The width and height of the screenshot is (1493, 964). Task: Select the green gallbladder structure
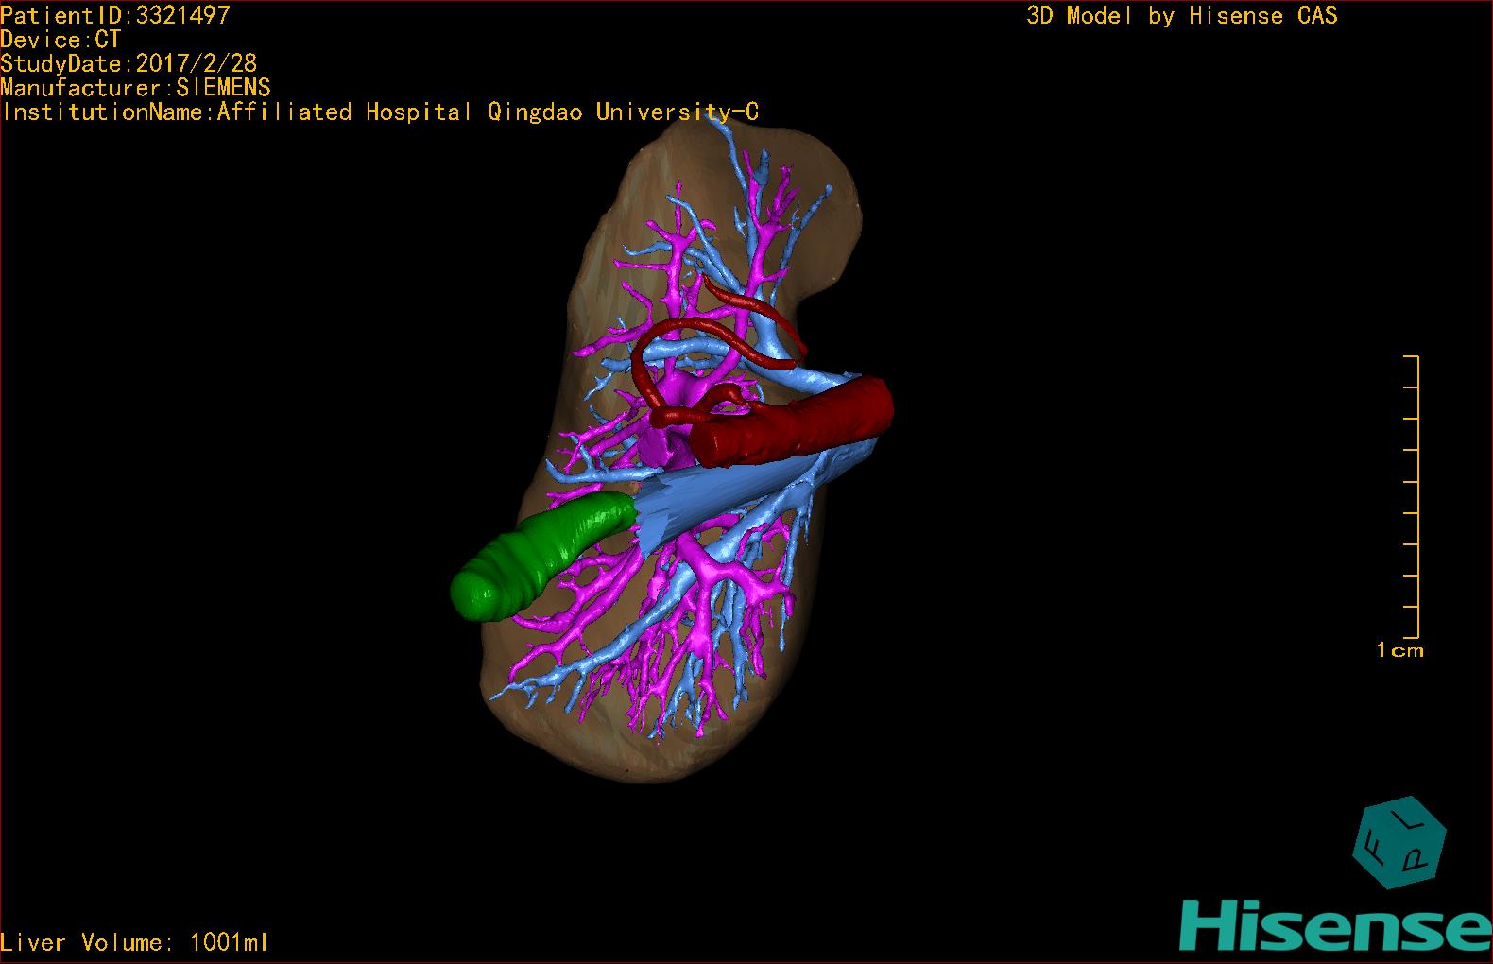coord(542,558)
